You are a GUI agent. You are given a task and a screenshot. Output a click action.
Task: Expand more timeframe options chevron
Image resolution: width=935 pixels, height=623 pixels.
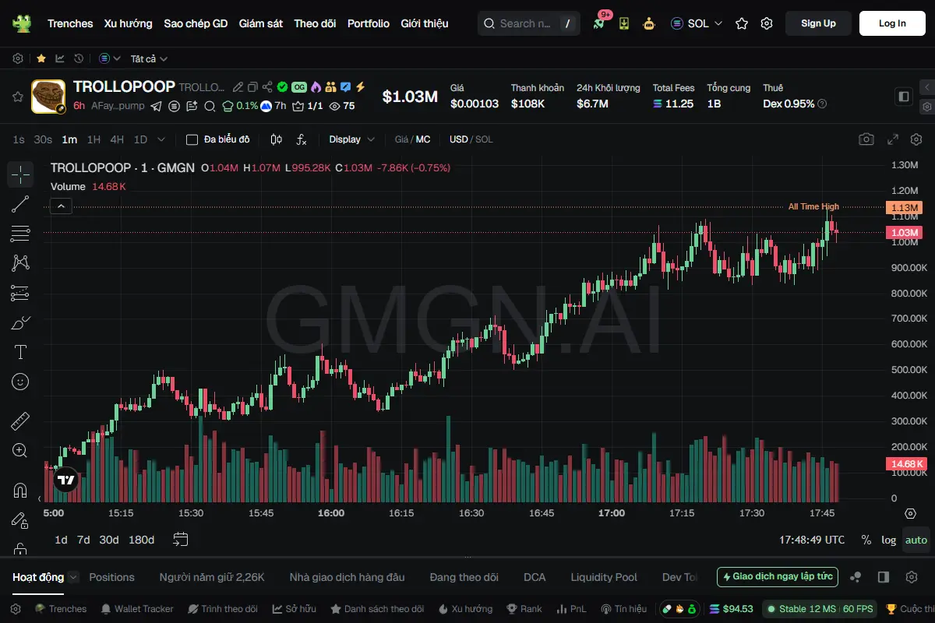[161, 139]
